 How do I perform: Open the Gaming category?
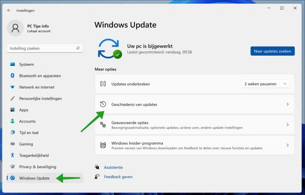click(45, 144)
